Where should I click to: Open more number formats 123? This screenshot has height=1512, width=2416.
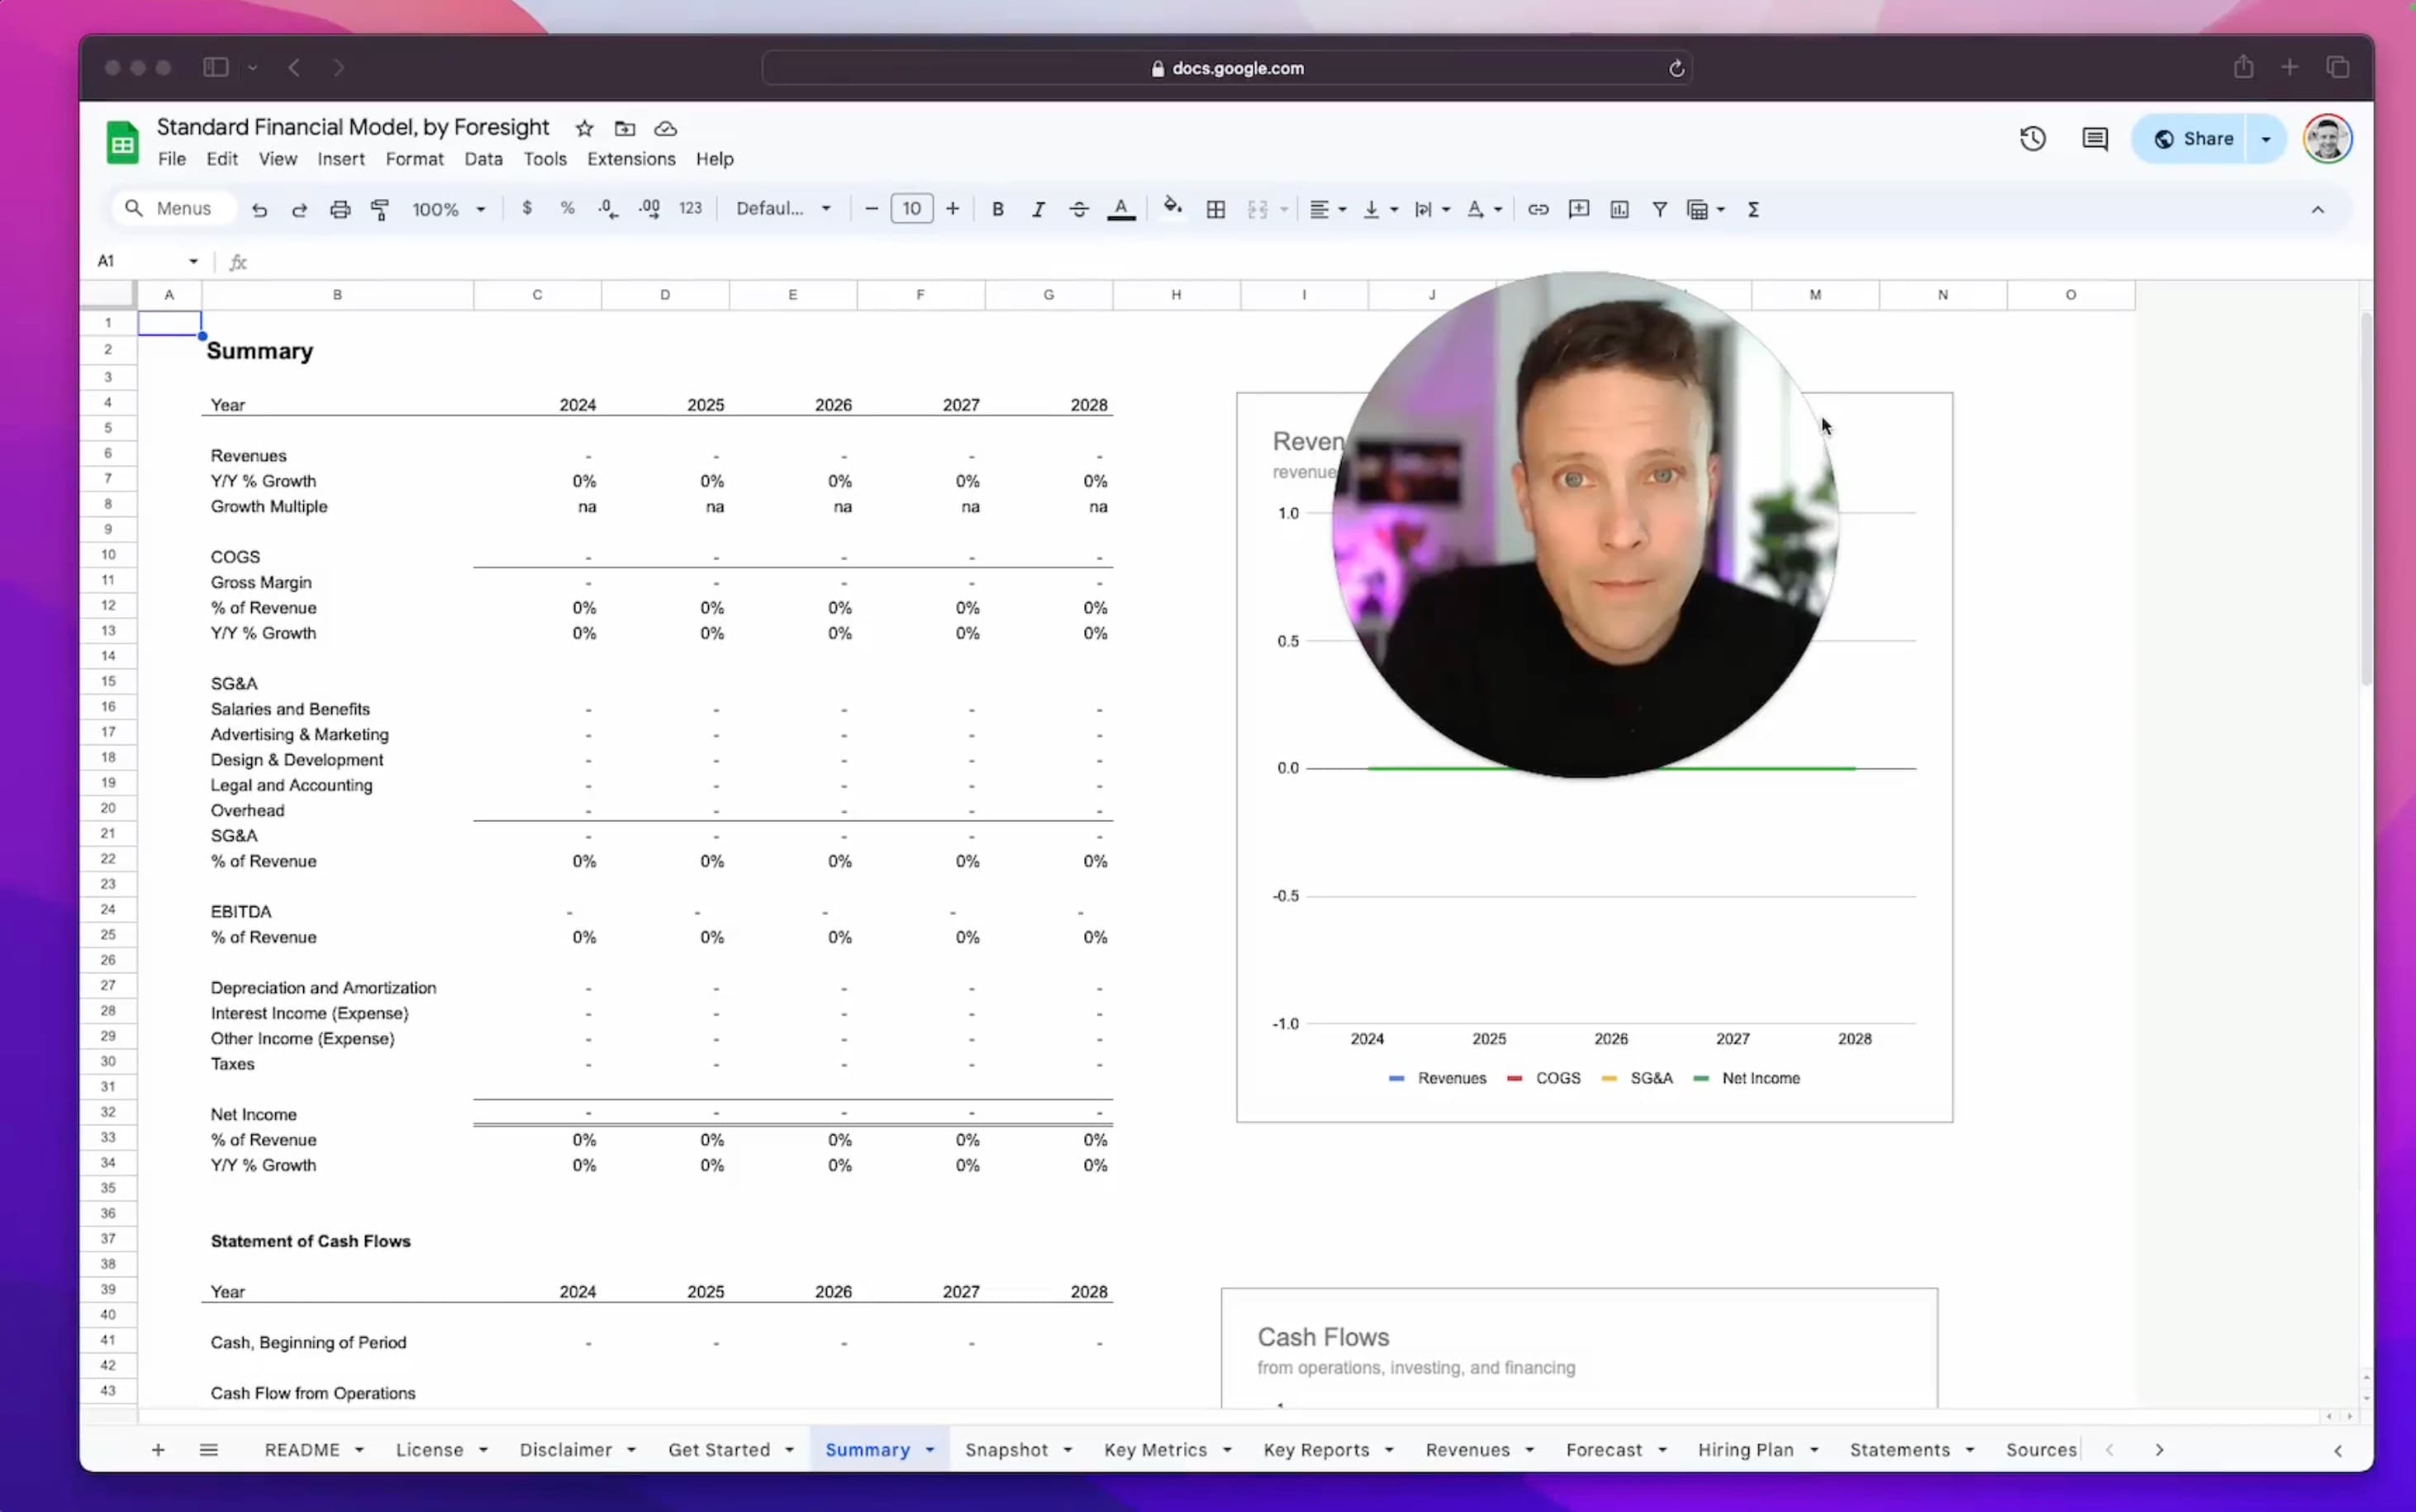(690, 208)
